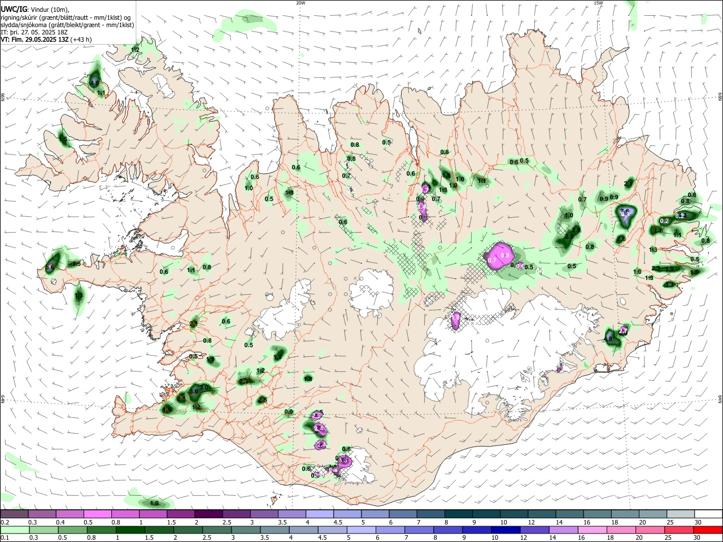723x542 pixels.
Task: Click the top legend swatch labeled 0.2
Action: point(15,514)
